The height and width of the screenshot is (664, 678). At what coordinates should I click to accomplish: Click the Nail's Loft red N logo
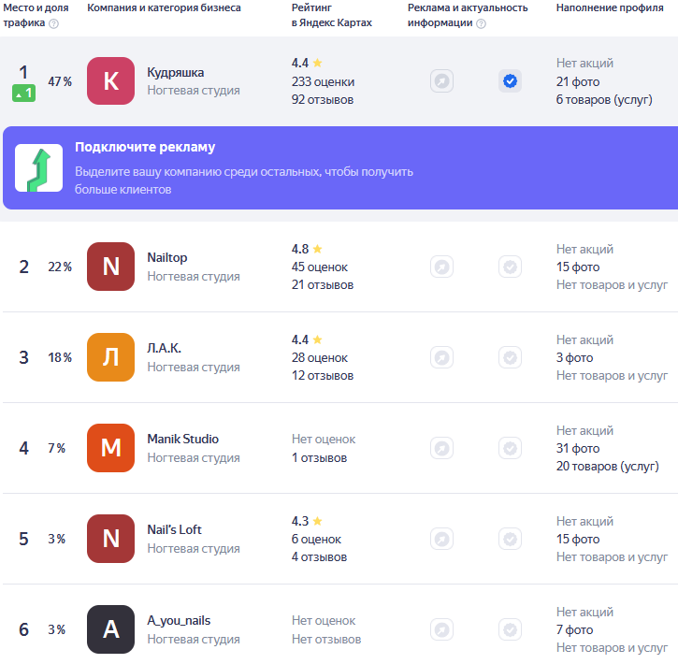110,539
